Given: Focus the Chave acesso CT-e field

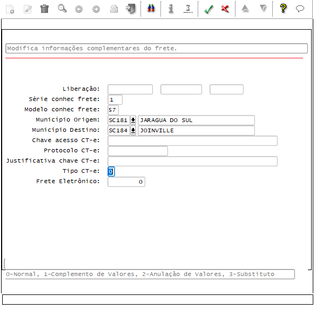Looking at the screenshot, I should [193, 140].
